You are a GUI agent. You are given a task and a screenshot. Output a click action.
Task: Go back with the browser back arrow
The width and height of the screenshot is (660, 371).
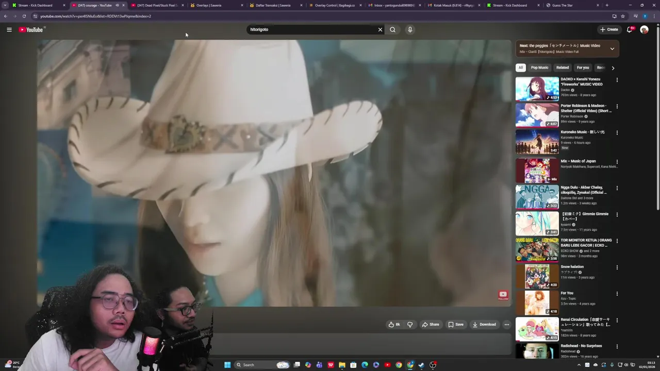[x=5, y=16]
